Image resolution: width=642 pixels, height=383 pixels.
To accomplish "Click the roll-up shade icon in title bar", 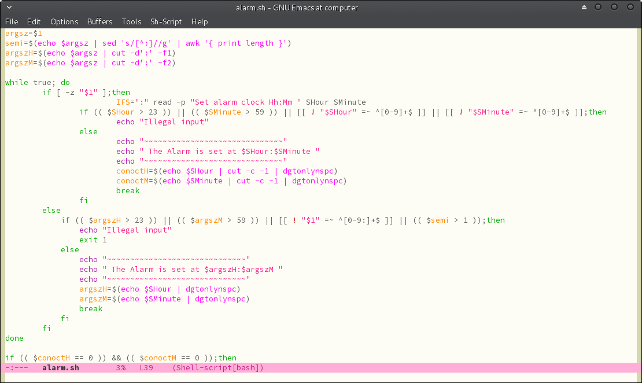I will tap(584, 8).
